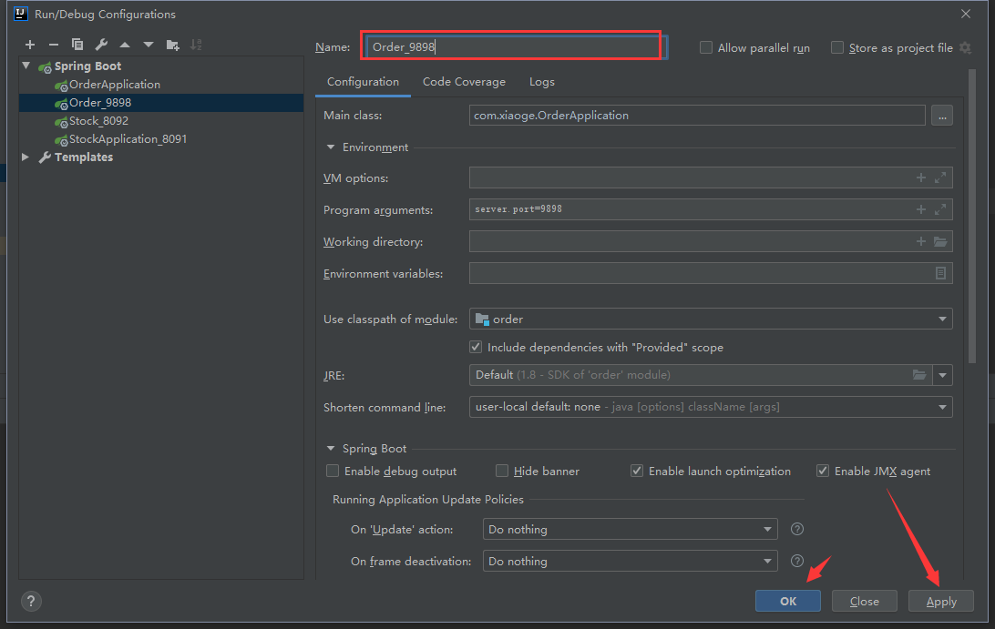This screenshot has width=995, height=629.
Task: Switch to Logs tab
Action: click(x=542, y=82)
